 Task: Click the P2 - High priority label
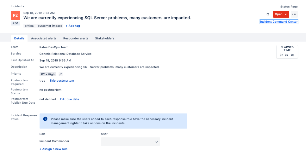(x=48, y=74)
